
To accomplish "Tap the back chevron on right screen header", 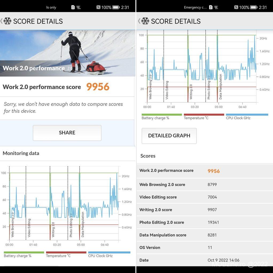I will pyautogui.click(x=139, y=21).
